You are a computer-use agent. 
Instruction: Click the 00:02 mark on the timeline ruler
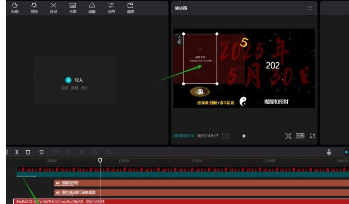(x=52, y=161)
